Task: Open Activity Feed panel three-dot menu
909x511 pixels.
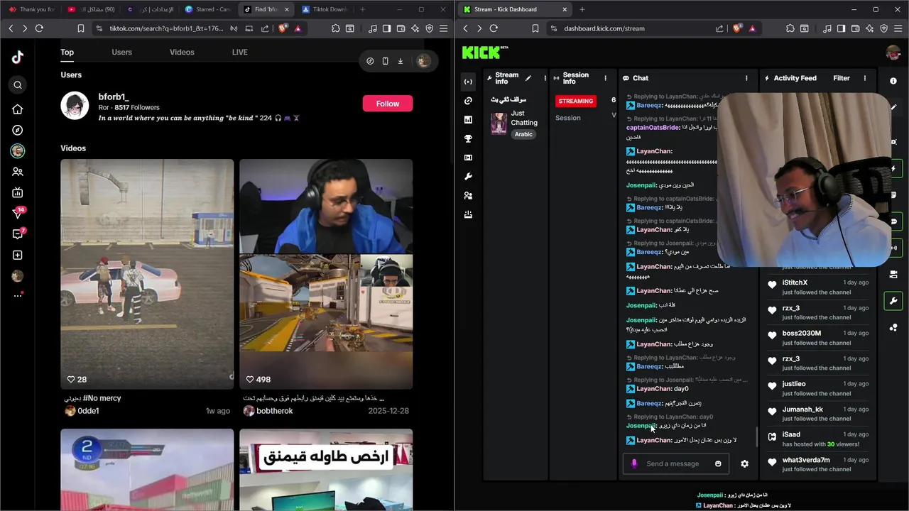Action: (x=865, y=78)
